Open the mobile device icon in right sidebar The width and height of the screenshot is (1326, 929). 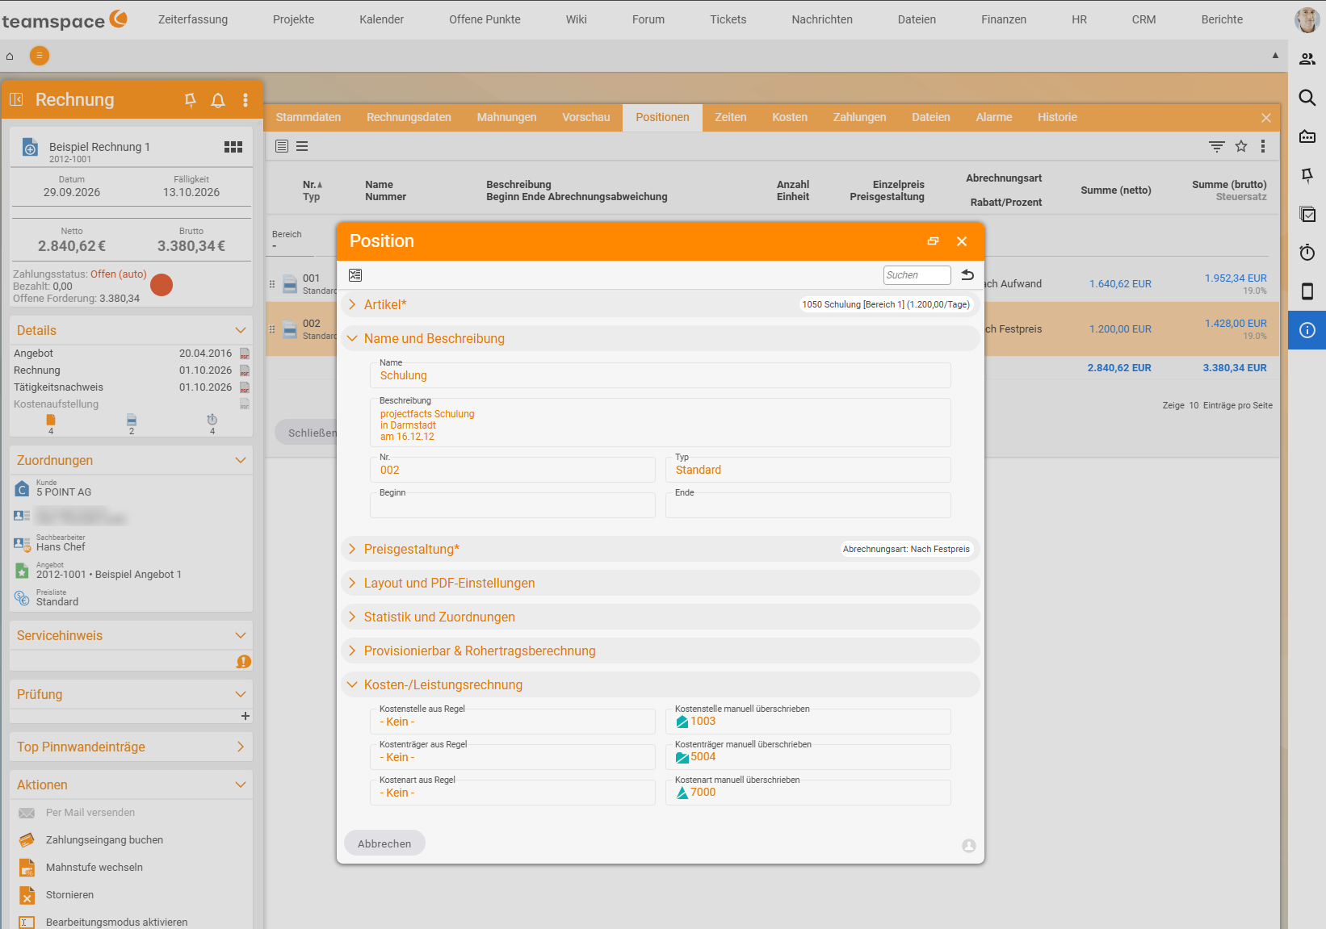coord(1307,291)
